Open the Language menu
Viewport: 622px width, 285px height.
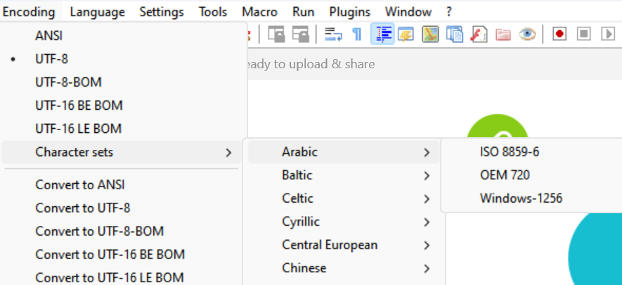tap(97, 12)
